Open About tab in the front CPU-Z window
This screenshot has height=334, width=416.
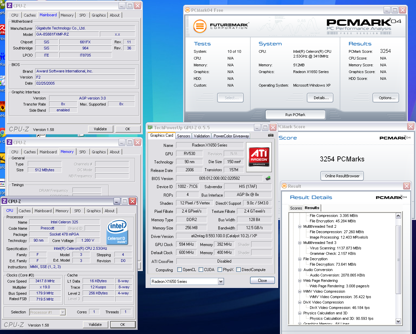[109, 211]
